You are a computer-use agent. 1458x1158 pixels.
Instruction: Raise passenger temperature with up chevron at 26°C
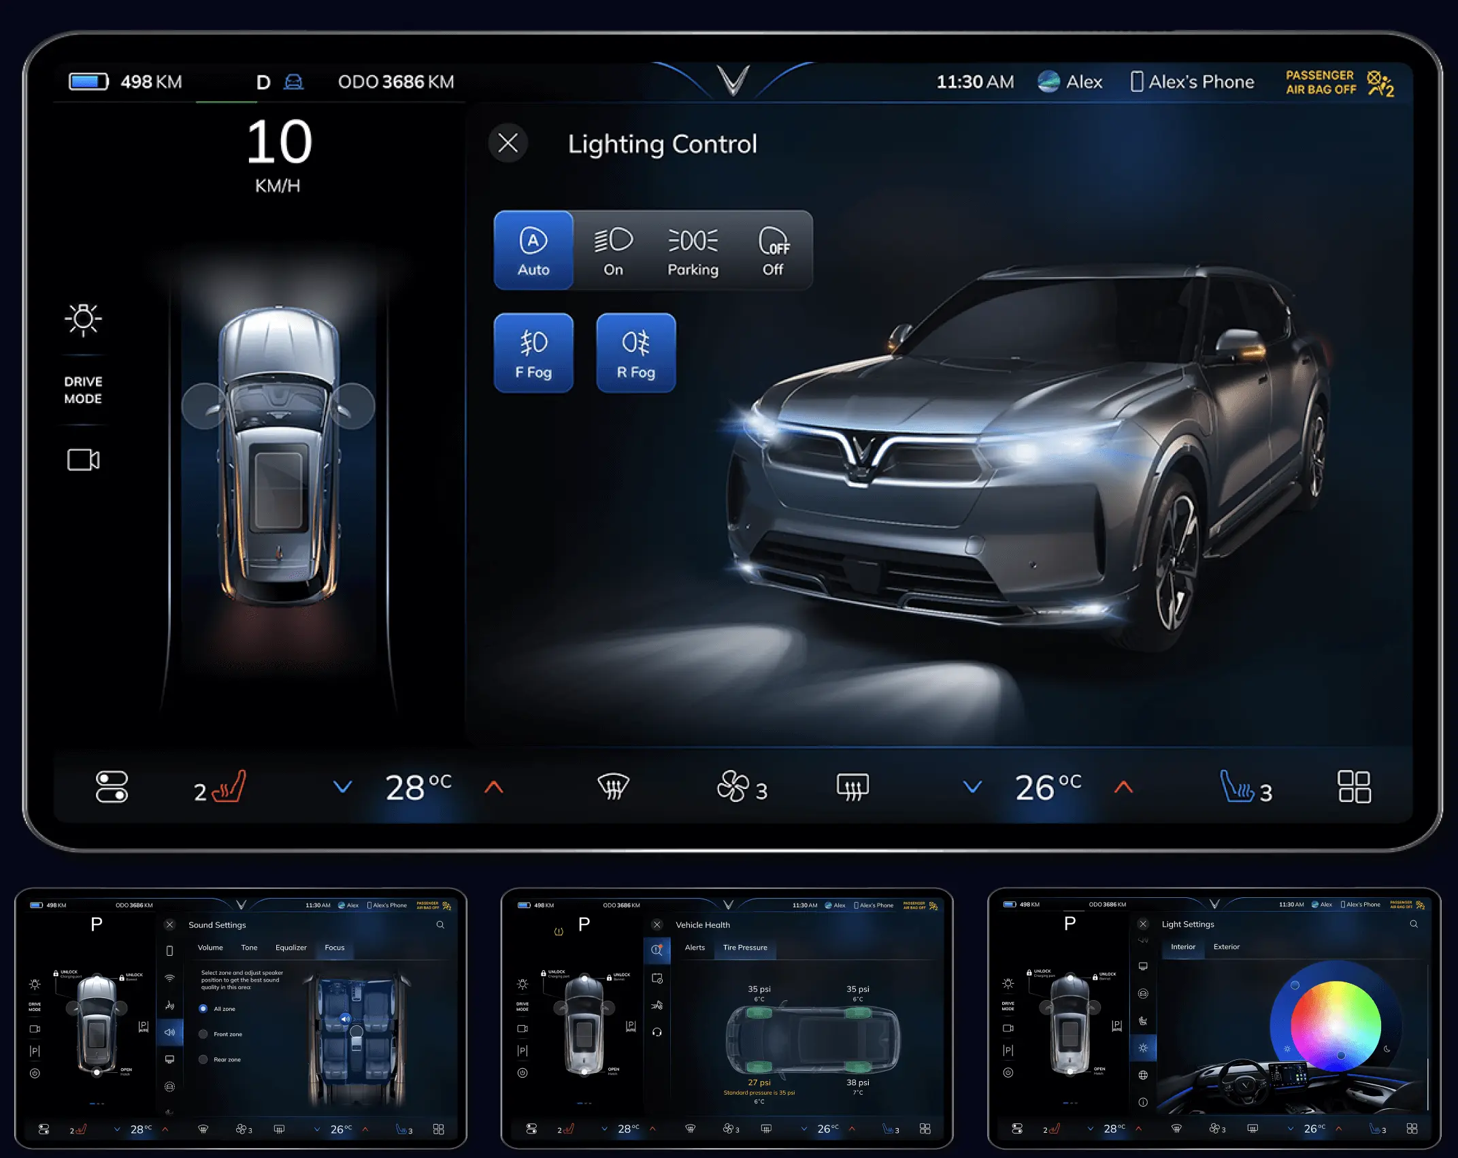tap(1124, 787)
